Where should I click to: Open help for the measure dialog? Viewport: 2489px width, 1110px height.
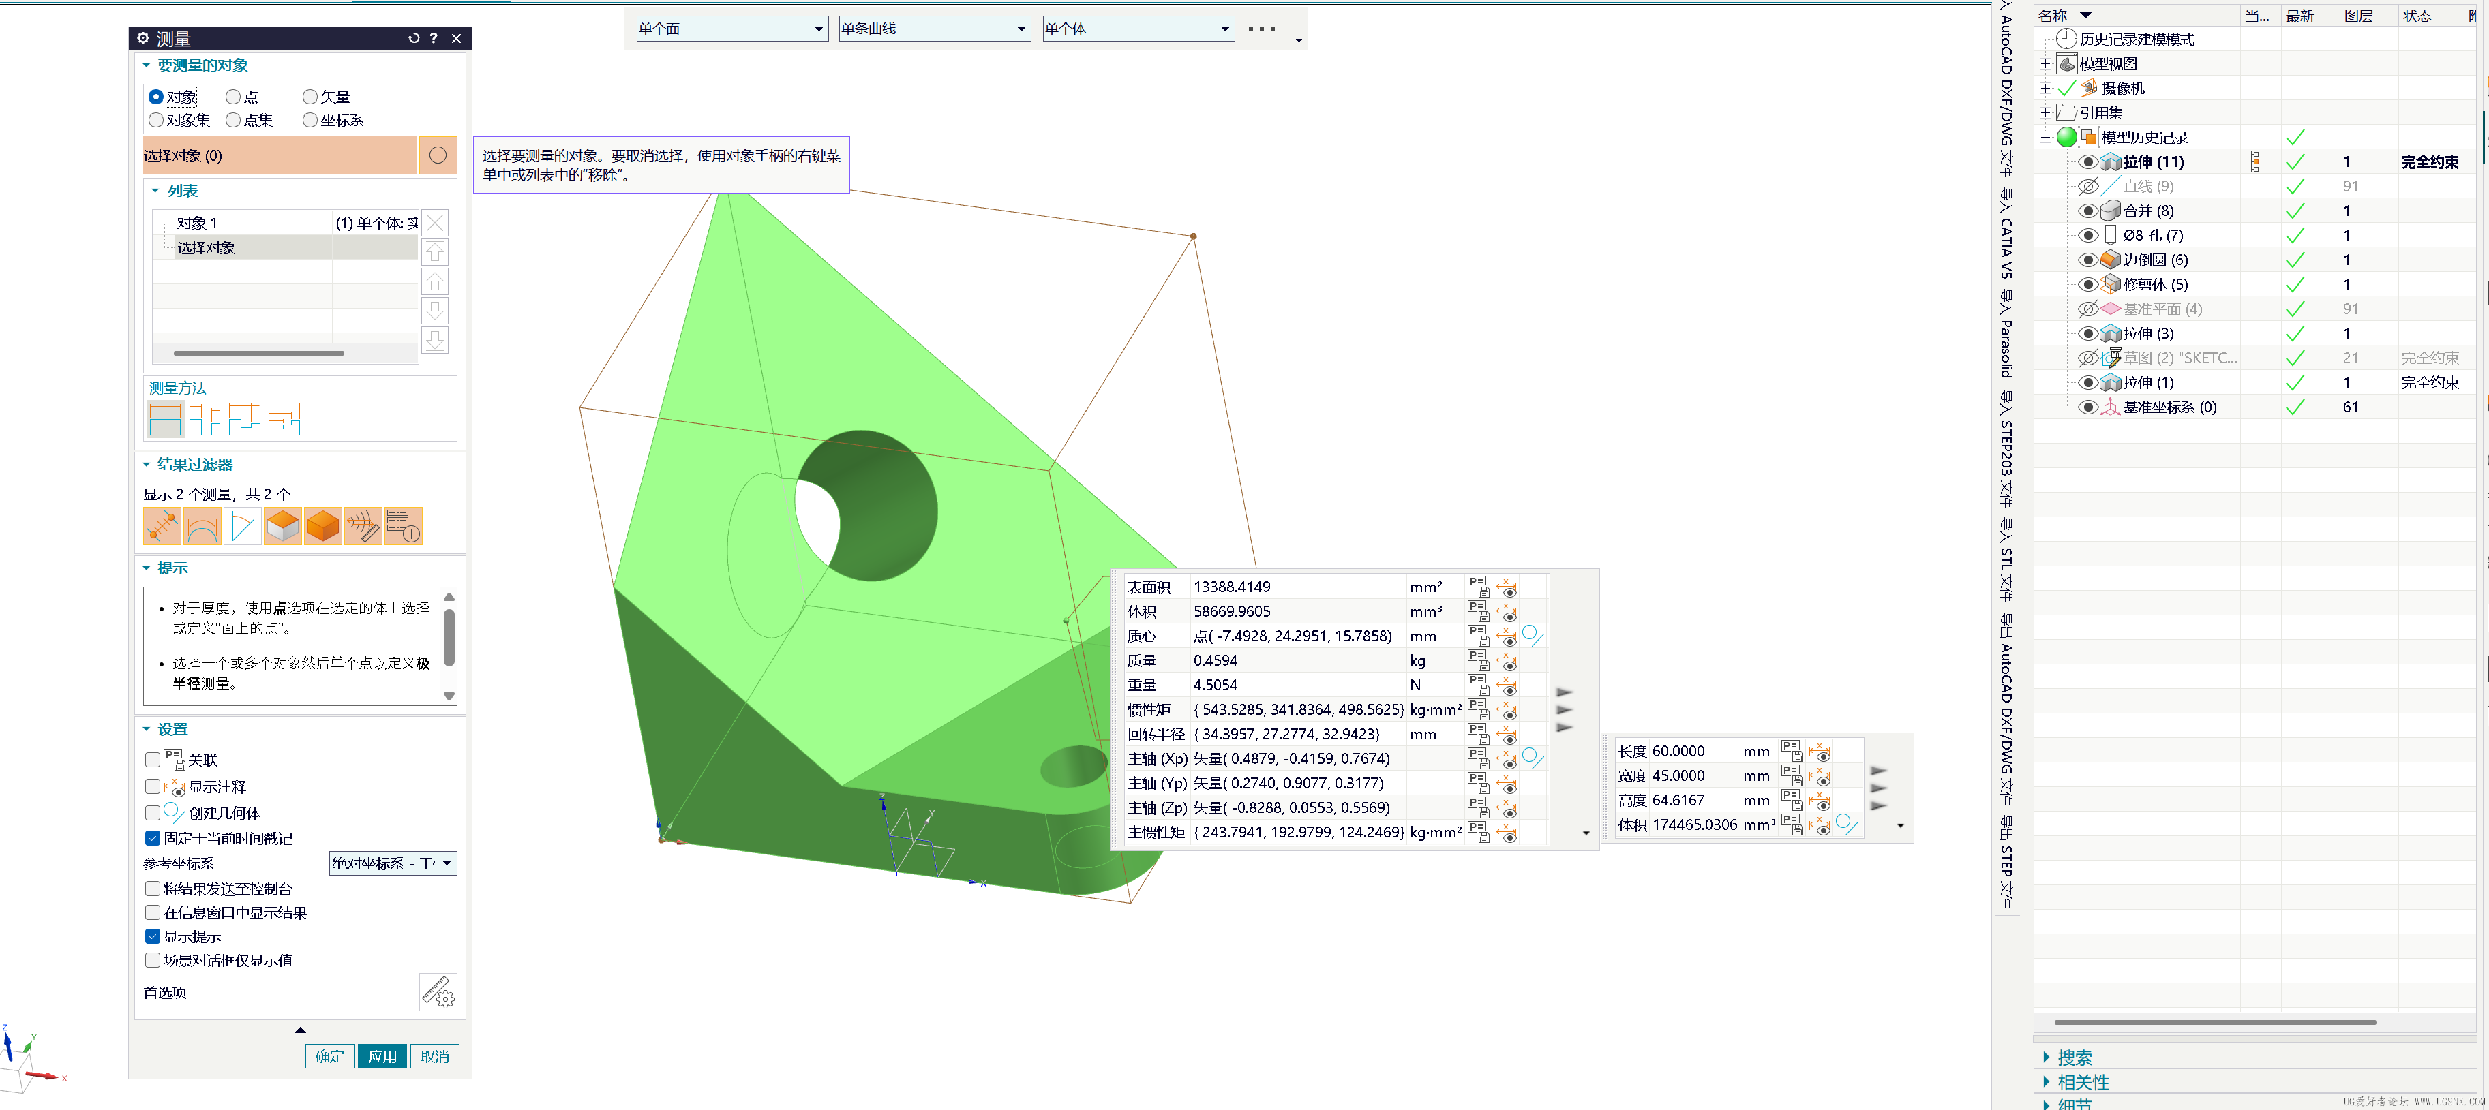(x=434, y=39)
